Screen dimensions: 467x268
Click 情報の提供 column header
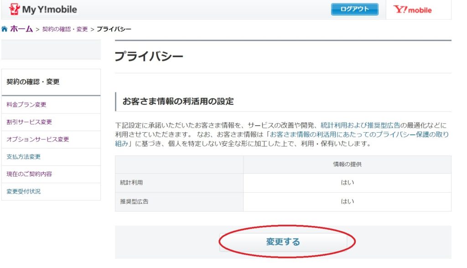click(347, 165)
